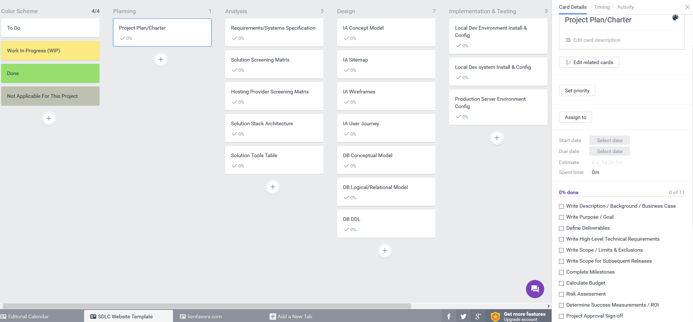
Task: Click the branch icon on Edit related cards
Action: click(x=569, y=62)
